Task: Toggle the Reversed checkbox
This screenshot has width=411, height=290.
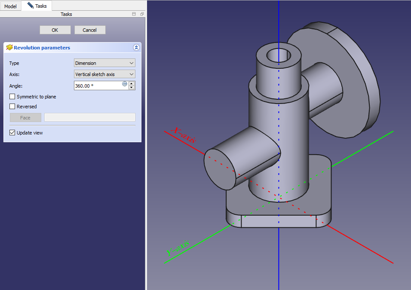Action: click(x=12, y=107)
